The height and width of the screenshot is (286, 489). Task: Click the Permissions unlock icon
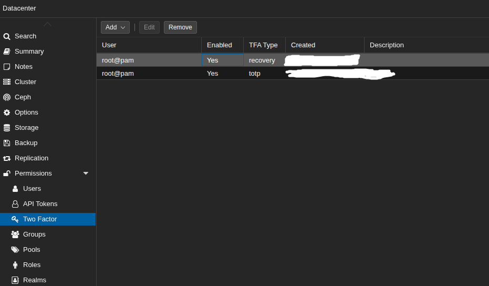point(6,173)
